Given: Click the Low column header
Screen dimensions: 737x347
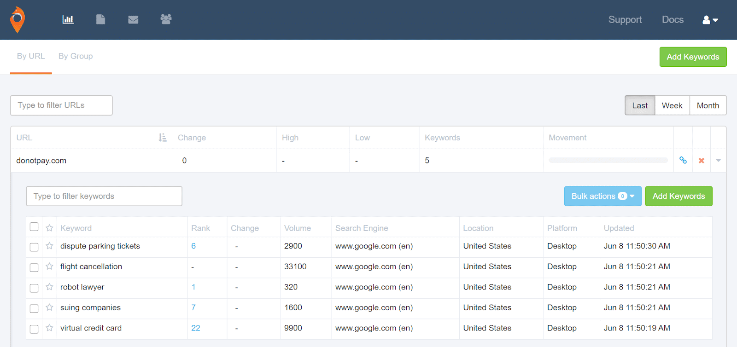Looking at the screenshot, I should tap(363, 138).
